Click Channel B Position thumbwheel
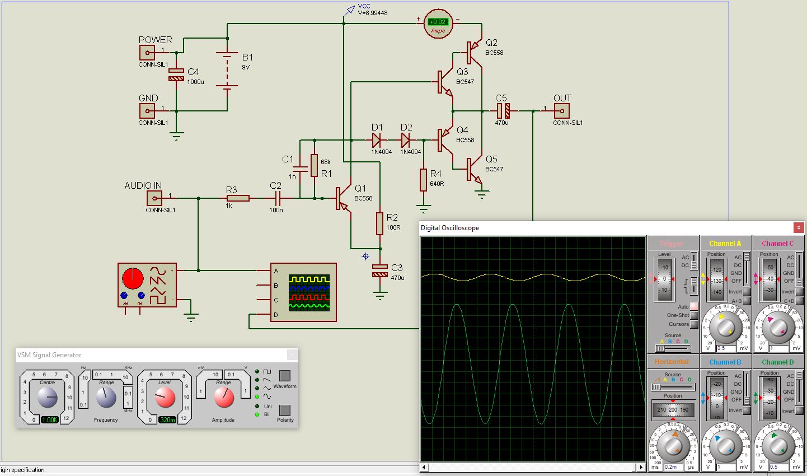The height and width of the screenshot is (476, 807). [717, 398]
